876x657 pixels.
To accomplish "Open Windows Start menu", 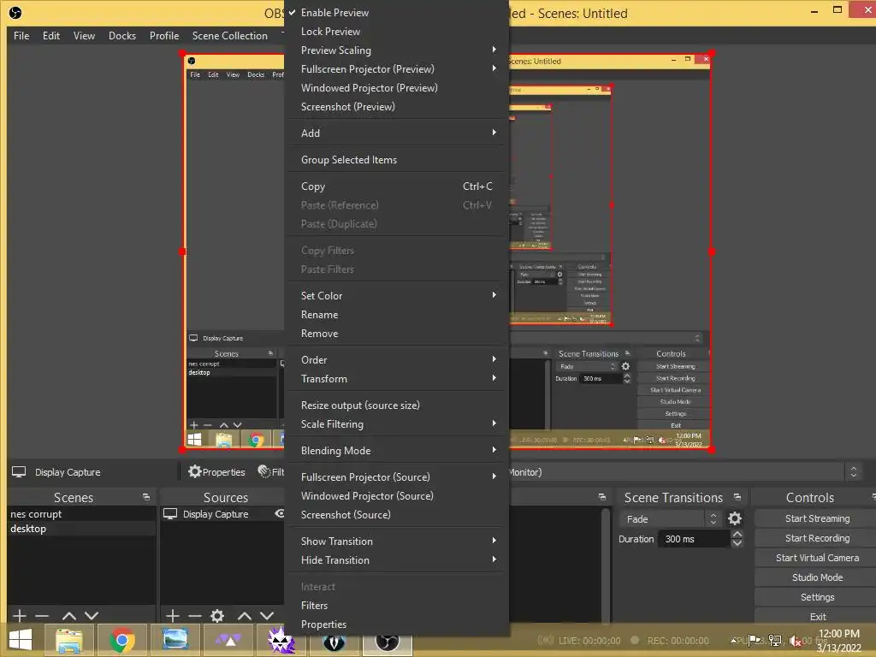I will coord(21,640).
